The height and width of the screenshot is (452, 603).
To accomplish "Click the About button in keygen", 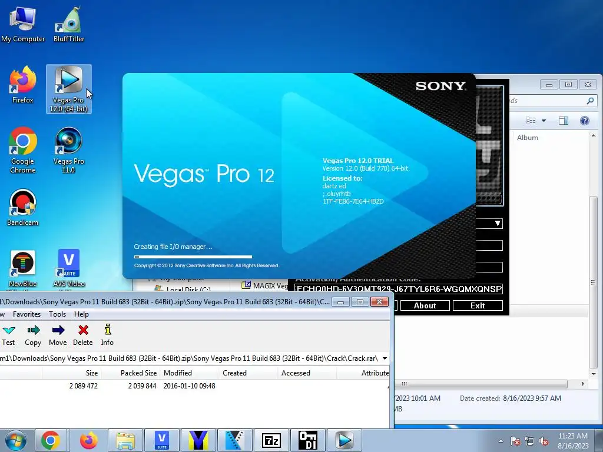I will tap(425, 305).
